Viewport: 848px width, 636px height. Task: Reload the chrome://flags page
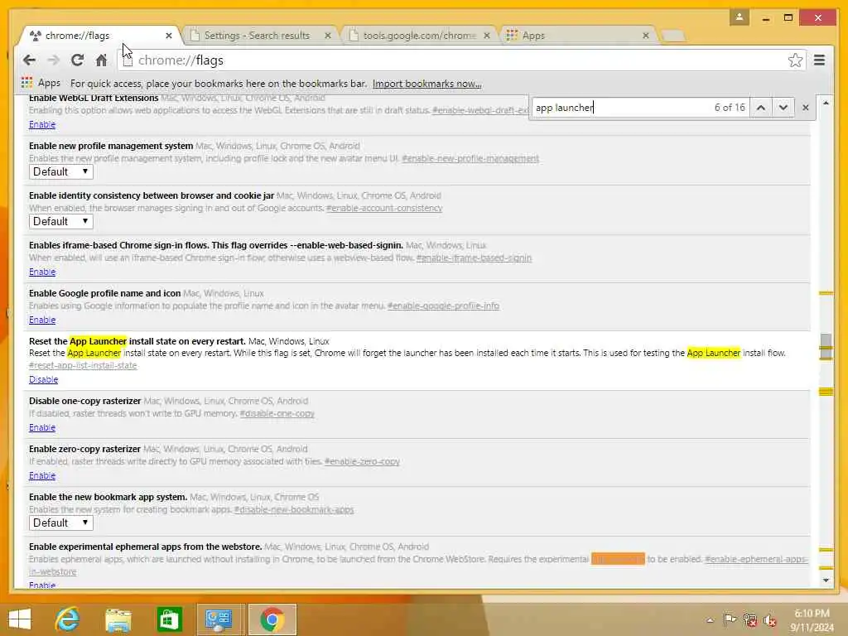point(77,60)
